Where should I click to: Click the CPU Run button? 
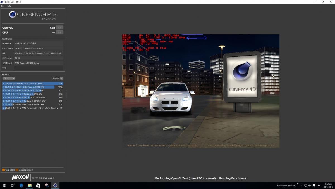pyautogui.click(x=59, y=32)
